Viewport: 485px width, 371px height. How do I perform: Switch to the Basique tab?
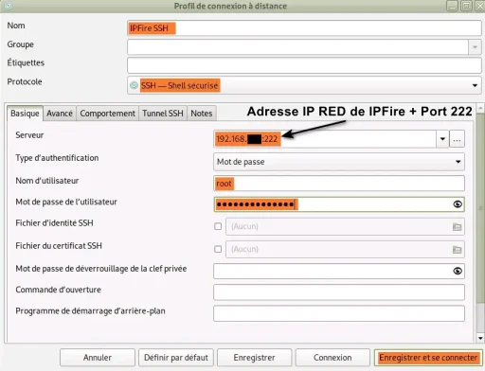(25, 114)
